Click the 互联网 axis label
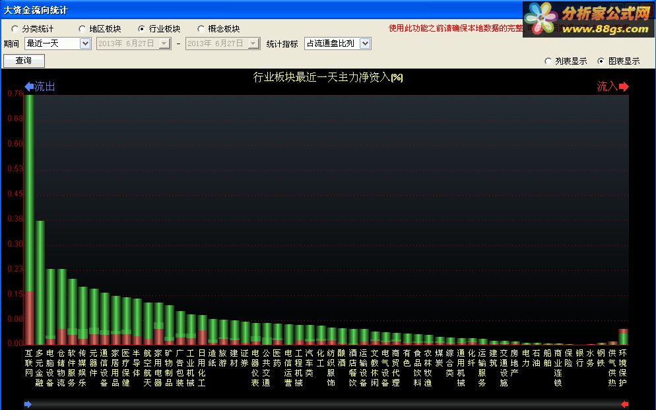 click(29, 363)
